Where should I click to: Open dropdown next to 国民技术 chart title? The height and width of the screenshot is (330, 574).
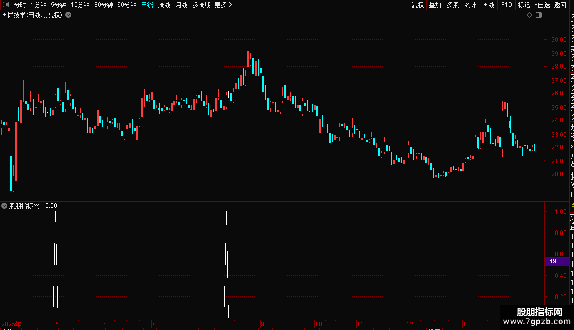(68, 15)
